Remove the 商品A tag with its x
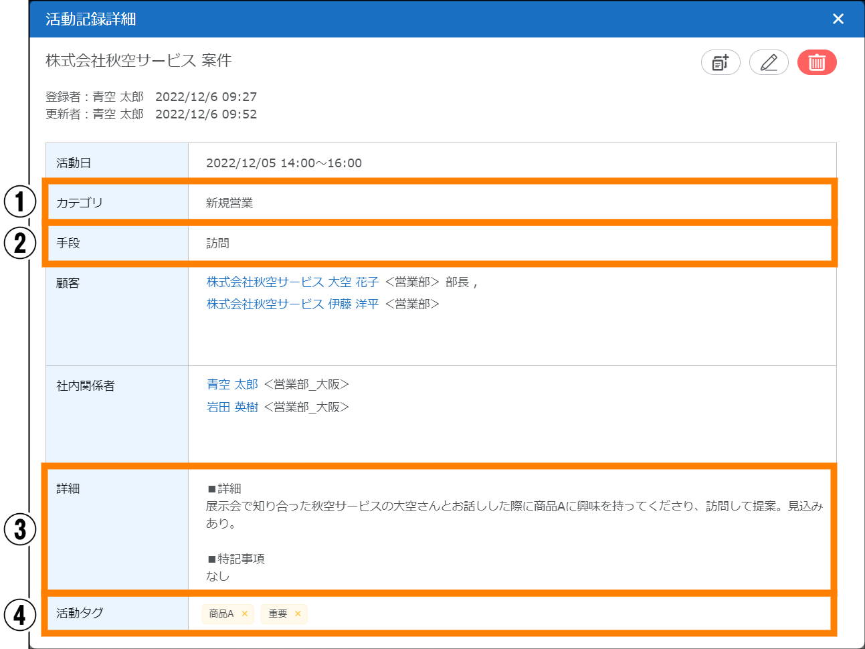This screenshot has height=649, width=865. point(245,614)
